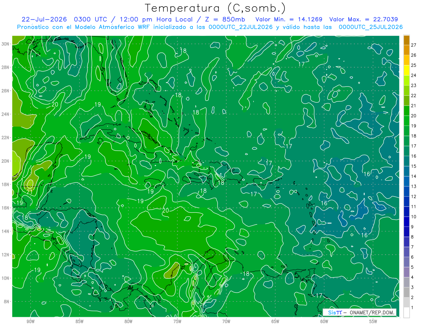Click the '70W' longitude label

point(226,321)
